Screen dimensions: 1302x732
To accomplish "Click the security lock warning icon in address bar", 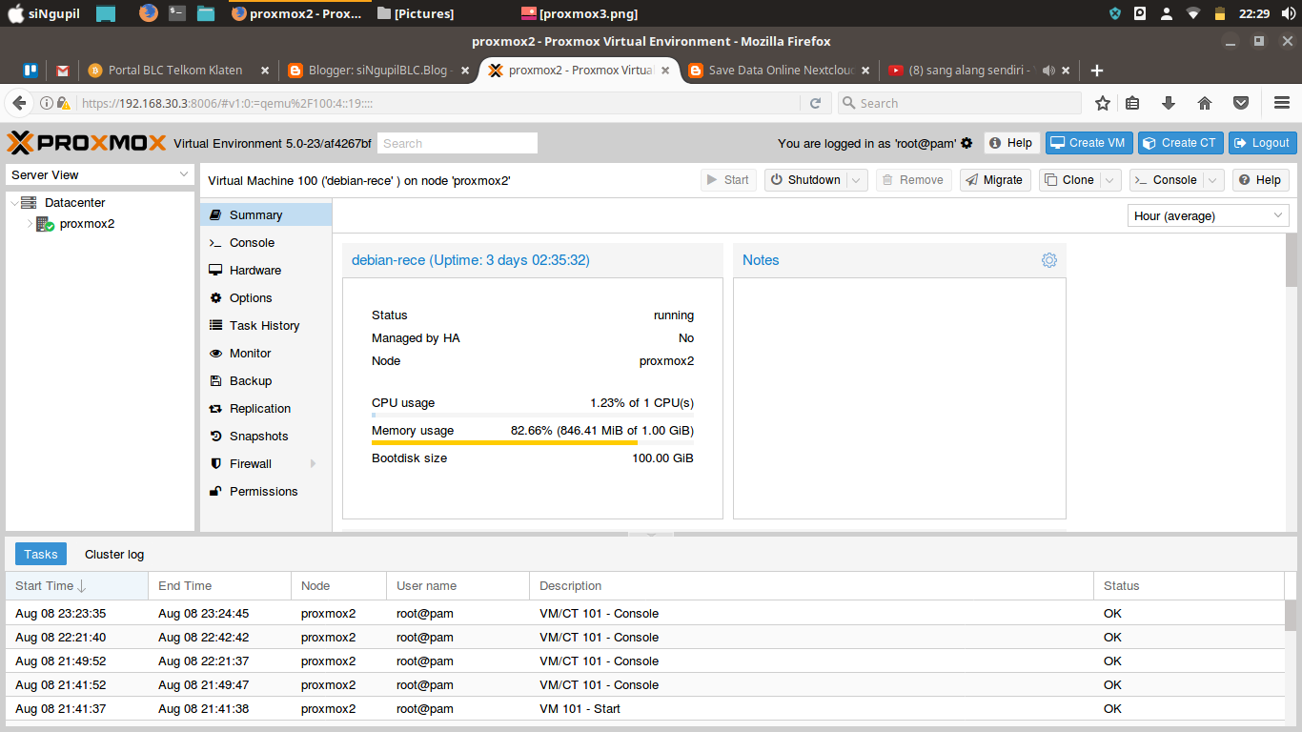I will 63,103.
